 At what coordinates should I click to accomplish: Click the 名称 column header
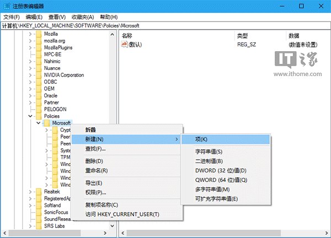[127, 35]
